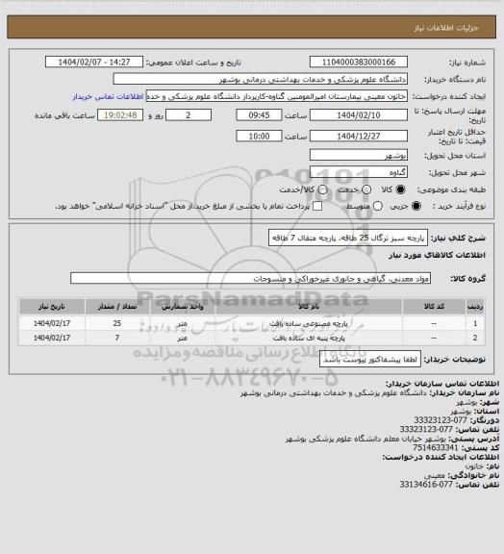Screen dimensions: 504x554
Task: Click the دورنگار fax number 33323123-077
Action: [441, 420]
